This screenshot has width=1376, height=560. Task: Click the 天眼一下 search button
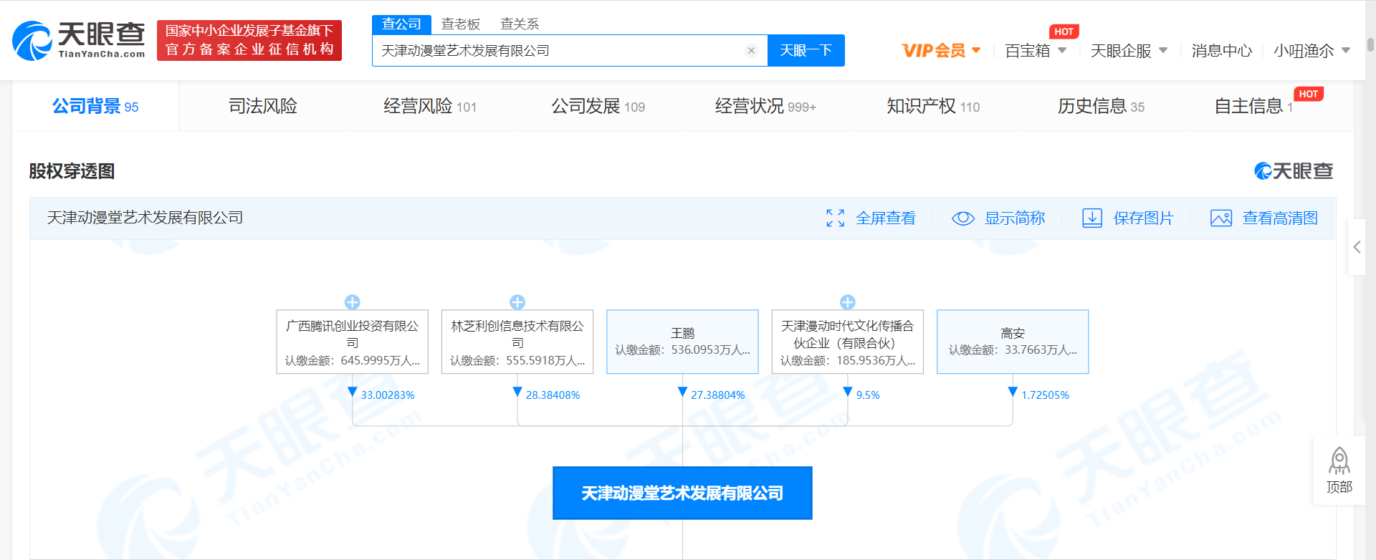click(x=806, y=51)
